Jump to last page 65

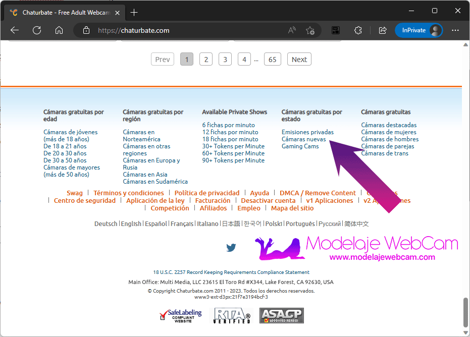click(273, 60)
